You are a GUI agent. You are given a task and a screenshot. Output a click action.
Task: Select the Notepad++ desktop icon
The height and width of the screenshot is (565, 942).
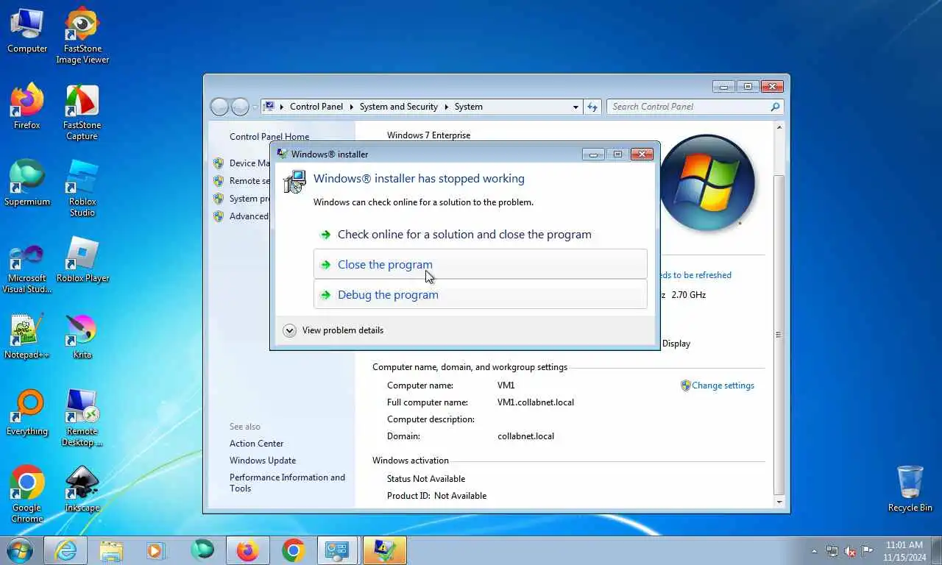tap(27, 337)
